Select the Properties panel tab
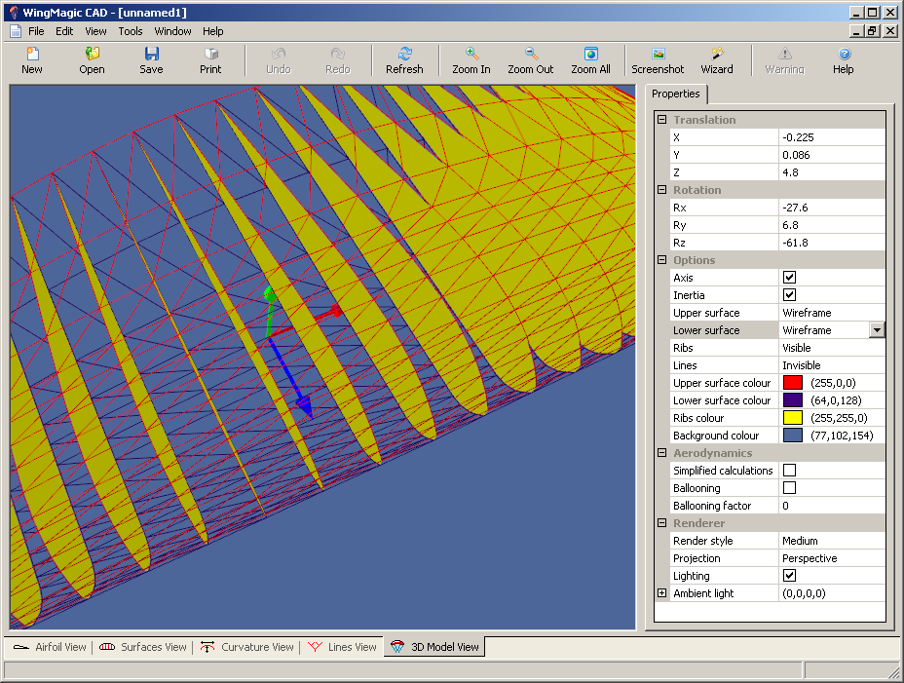Screen dimensions: 904x683 [x=676, y=95]
